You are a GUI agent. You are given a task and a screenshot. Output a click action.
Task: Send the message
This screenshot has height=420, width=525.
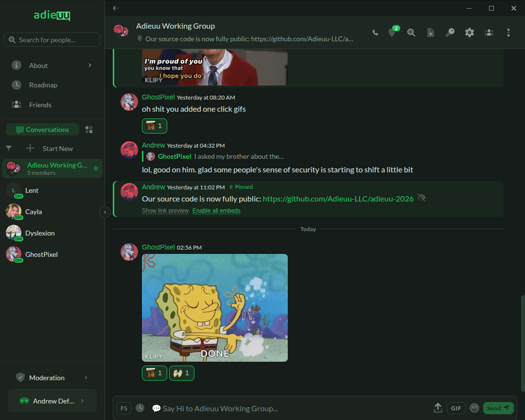(x=498, y=408)
